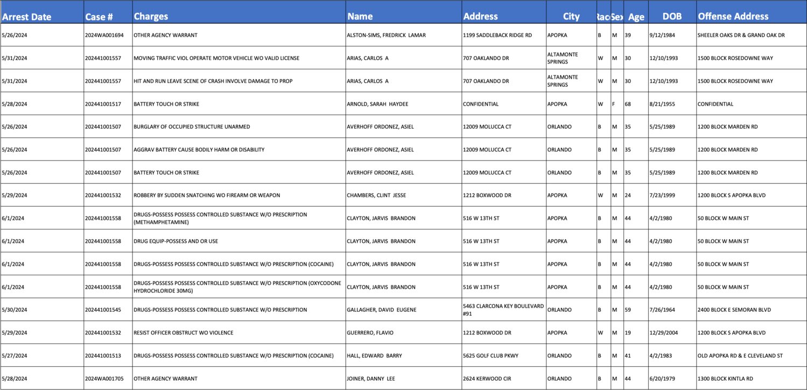This screenshot has width=807, height=390.
Task: Select address 5463 CLARCONA KEY BOULEVARD #91
Action: [x=504, y=310]
